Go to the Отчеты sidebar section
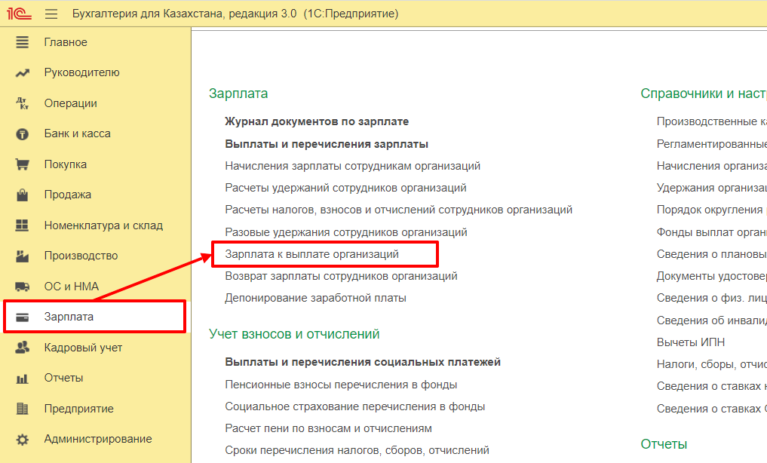This screenshot has width=767, height=463. pos(63,378)
